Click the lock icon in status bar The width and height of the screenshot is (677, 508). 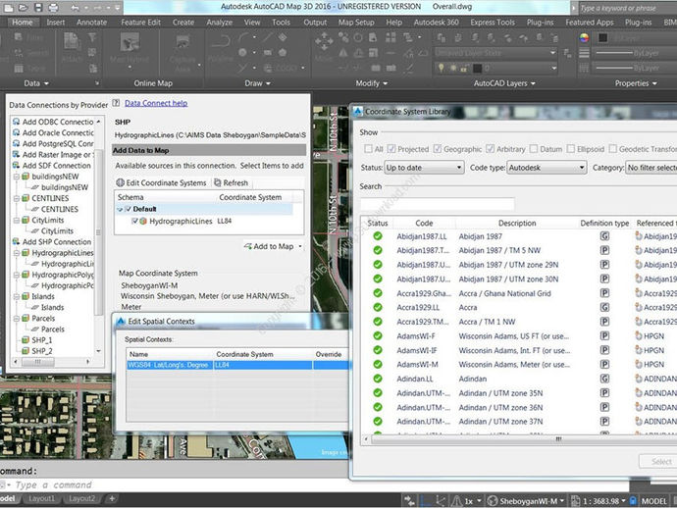633,501
